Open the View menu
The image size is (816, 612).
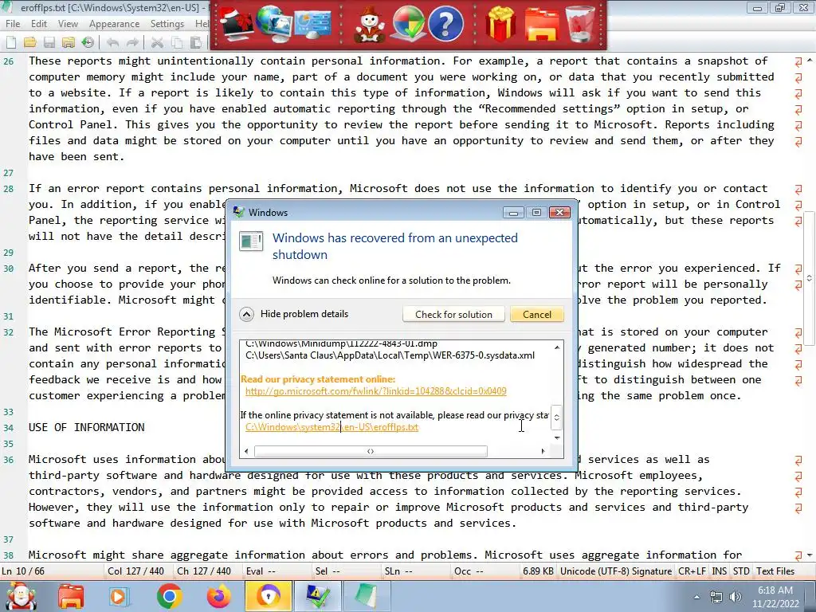[68, 24]
